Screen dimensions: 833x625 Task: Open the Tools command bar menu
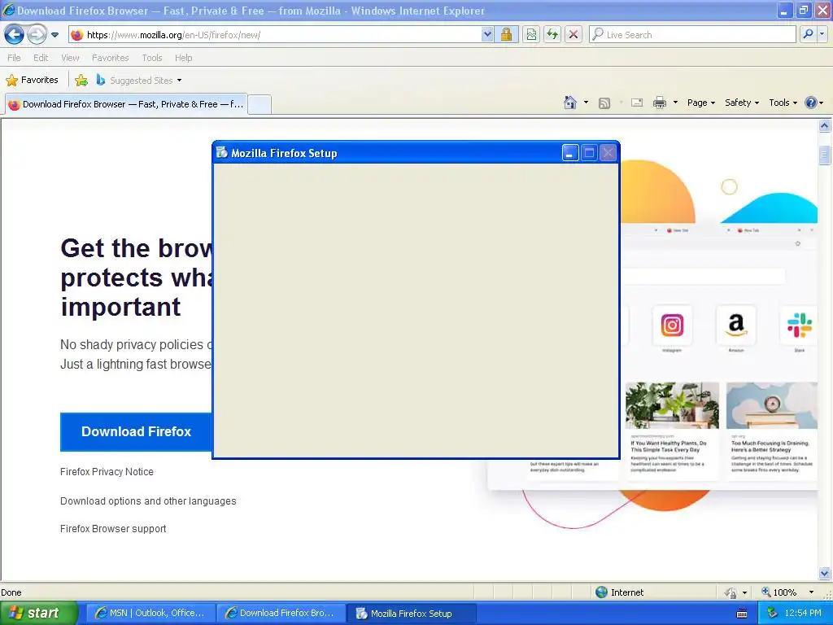pos(783,103)
